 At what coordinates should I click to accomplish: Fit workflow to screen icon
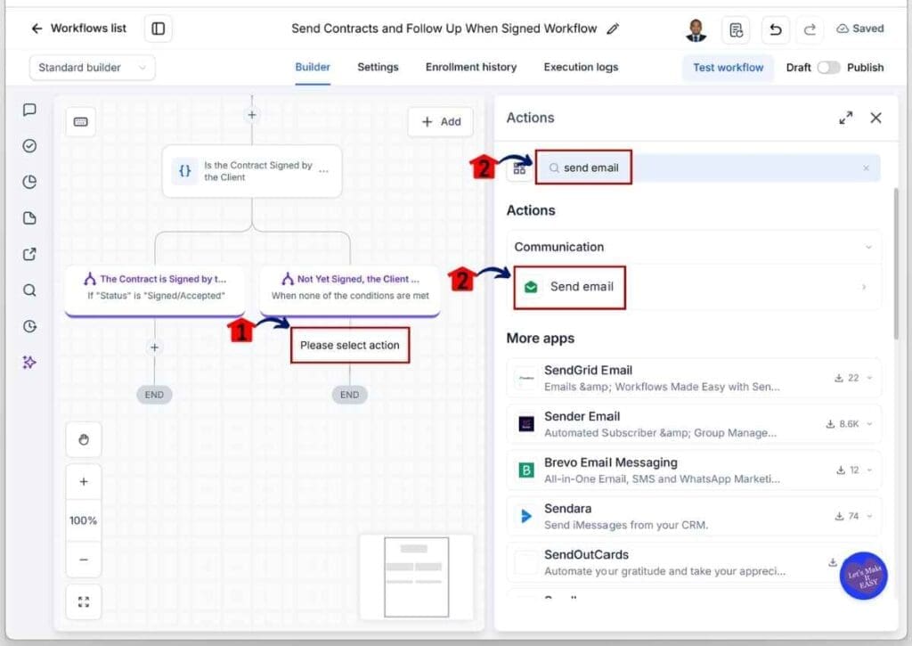[84, 601]
